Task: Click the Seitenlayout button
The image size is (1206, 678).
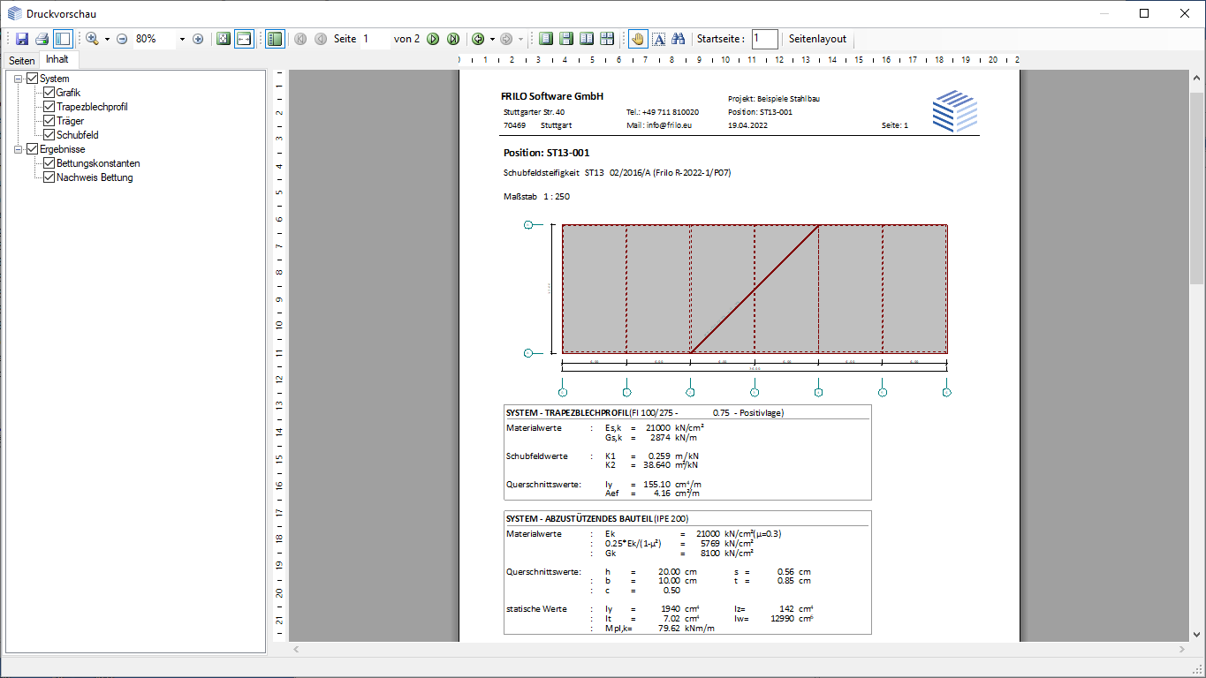Action: [x=817, y=39]
